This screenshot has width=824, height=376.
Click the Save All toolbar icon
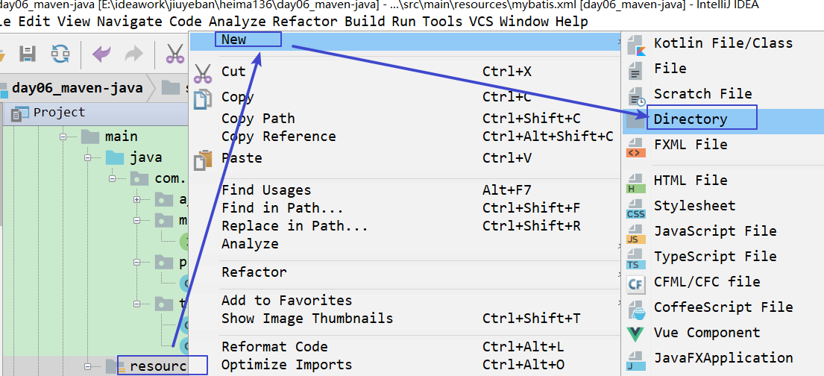[28, 53]
